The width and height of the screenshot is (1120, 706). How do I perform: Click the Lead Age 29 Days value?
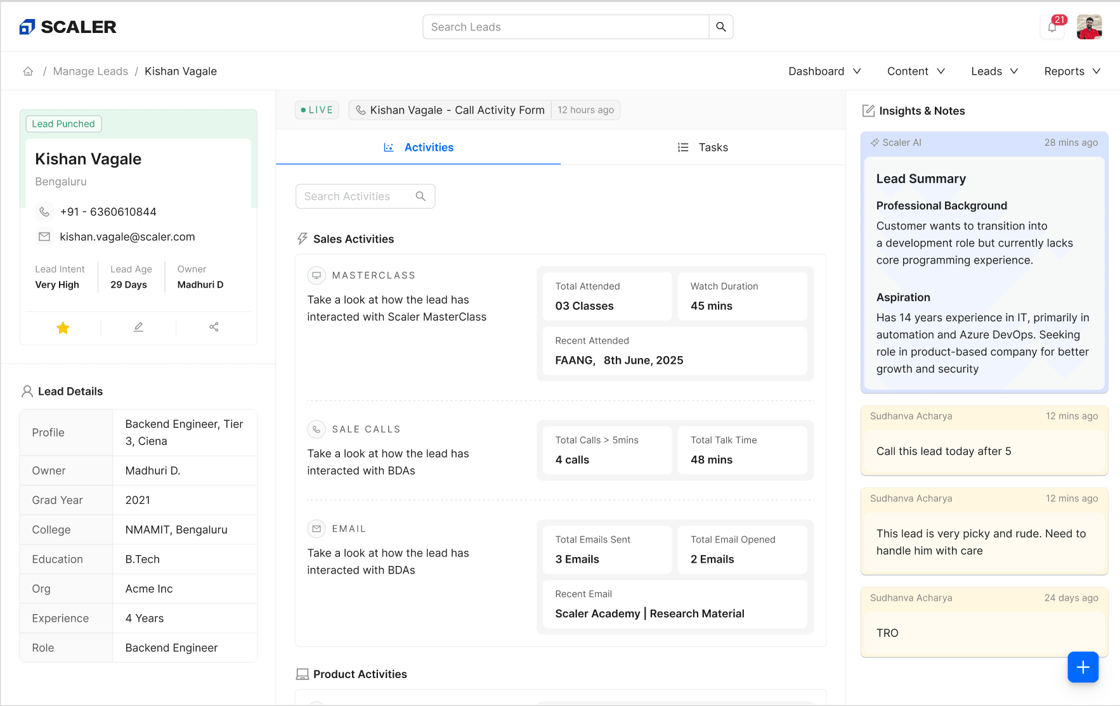[129, 285]
